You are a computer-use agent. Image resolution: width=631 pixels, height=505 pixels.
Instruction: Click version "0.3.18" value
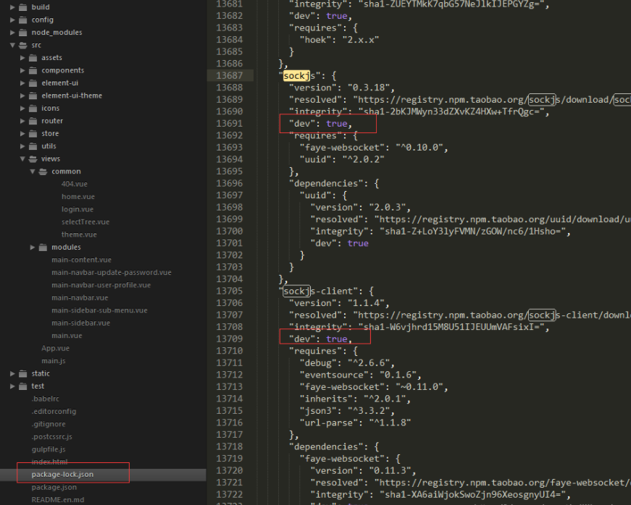click(369, 88)
